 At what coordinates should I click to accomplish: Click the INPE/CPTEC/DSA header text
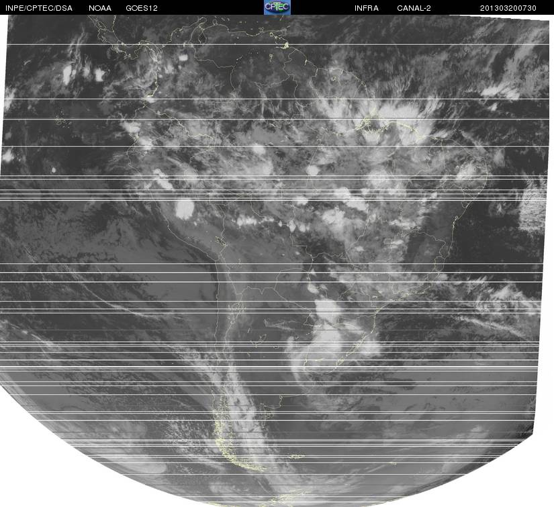[39, 8]
